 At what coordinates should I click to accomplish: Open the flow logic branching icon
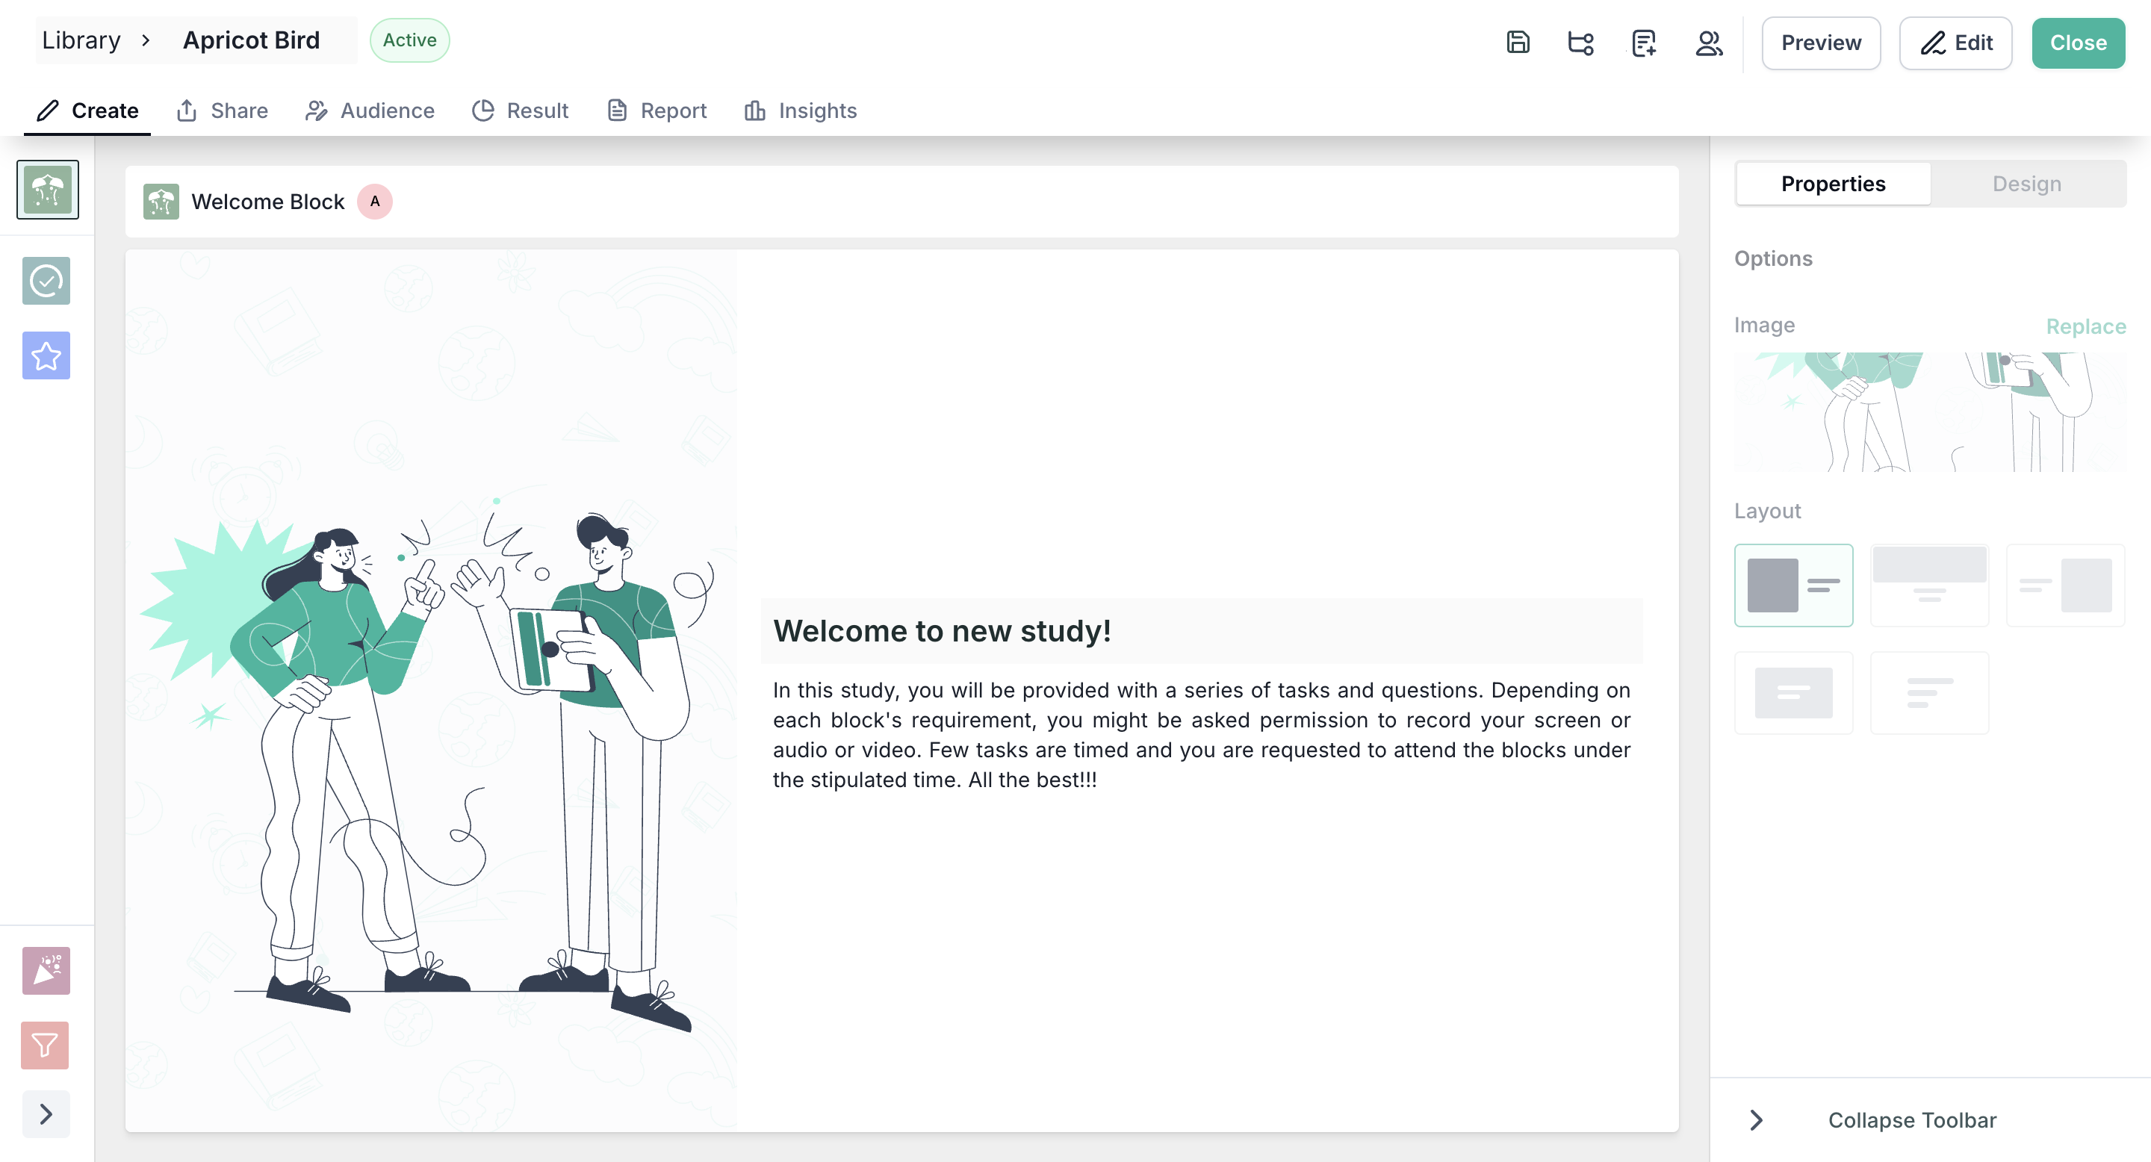click(1580, 43)
